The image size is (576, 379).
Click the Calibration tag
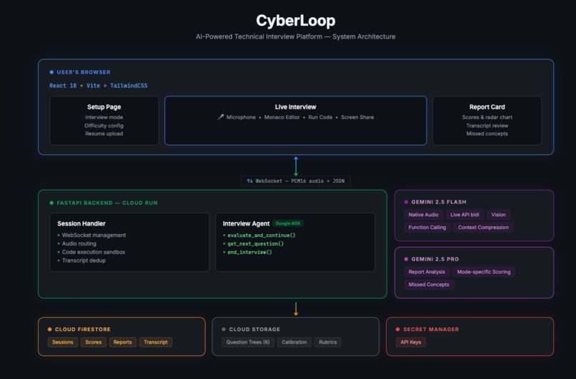point(294,343)
